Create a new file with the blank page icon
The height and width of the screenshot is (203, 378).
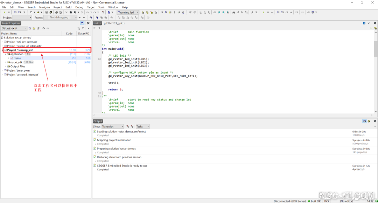[31, 12]
